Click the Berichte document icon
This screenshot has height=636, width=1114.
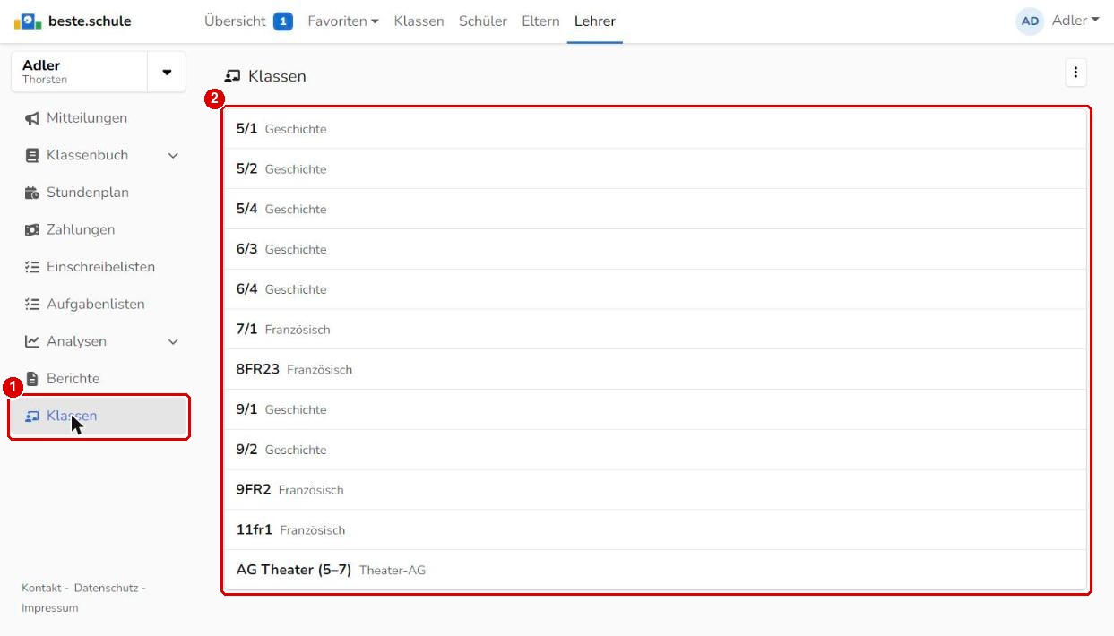click(32, 379)
